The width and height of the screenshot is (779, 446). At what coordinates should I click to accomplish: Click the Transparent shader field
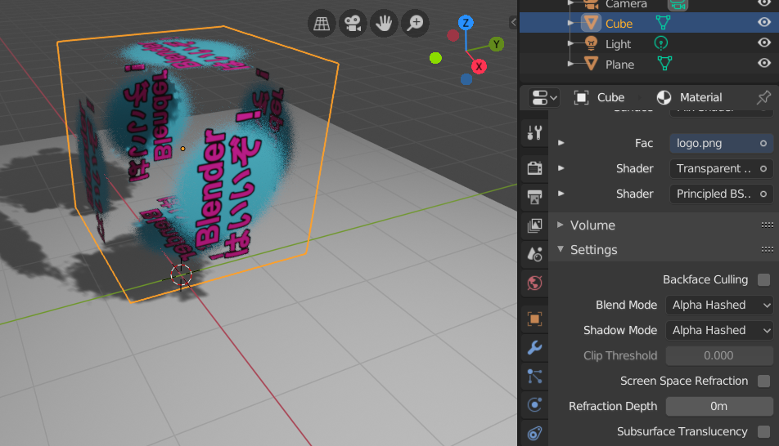pos(721,168)
